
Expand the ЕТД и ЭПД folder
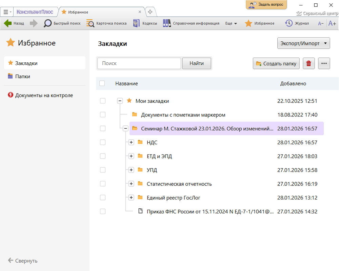[132, 156]
